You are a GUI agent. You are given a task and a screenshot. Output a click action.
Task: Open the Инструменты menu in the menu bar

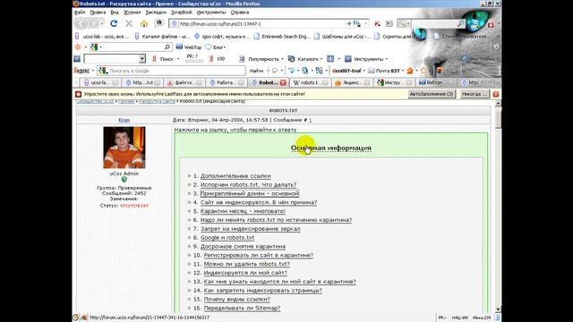[x=211, y=12]
